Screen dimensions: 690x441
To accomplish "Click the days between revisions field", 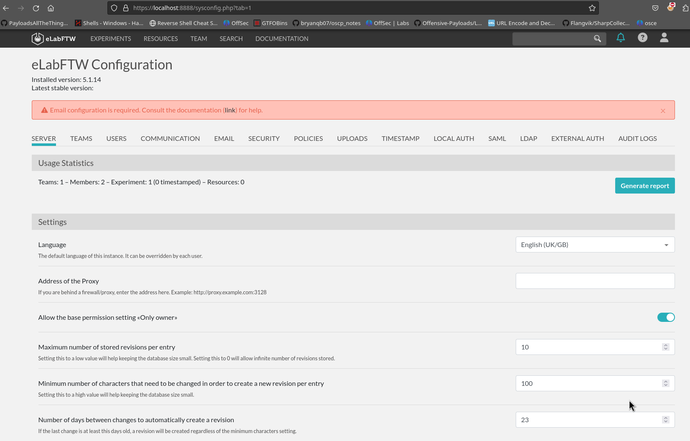I will coord(595,420).
